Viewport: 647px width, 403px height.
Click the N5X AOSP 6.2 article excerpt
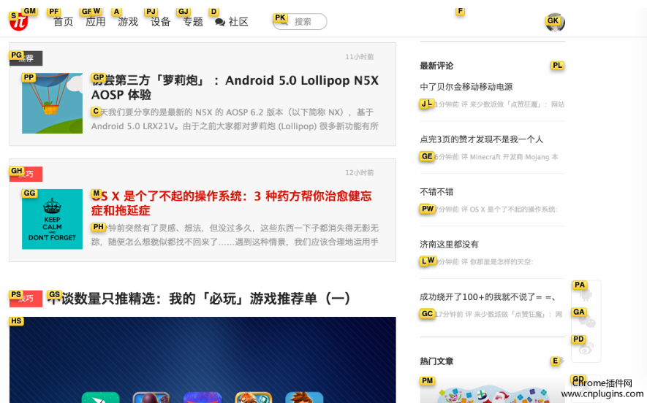(235, 119)
